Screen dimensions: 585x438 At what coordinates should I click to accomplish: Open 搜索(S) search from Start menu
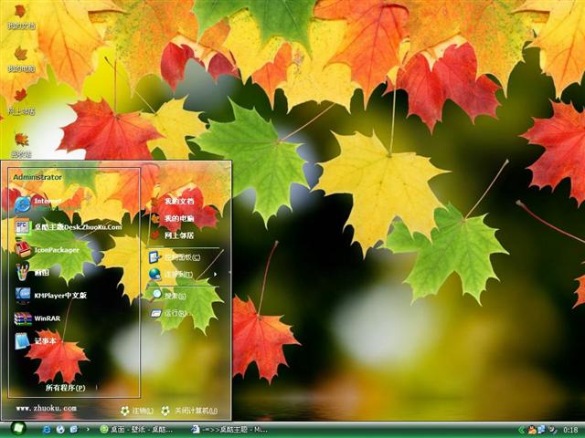pos(167,296)
